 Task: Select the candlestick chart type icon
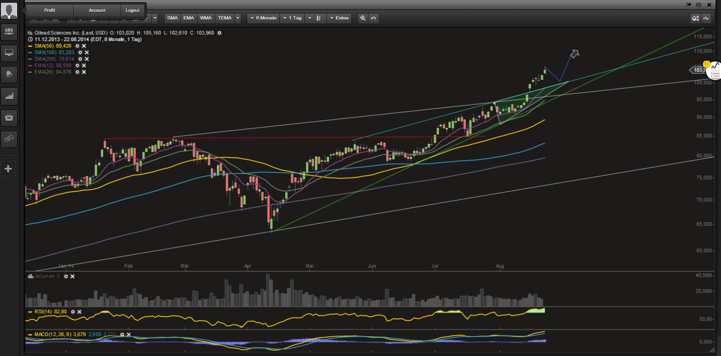click(x=319, y=18)
